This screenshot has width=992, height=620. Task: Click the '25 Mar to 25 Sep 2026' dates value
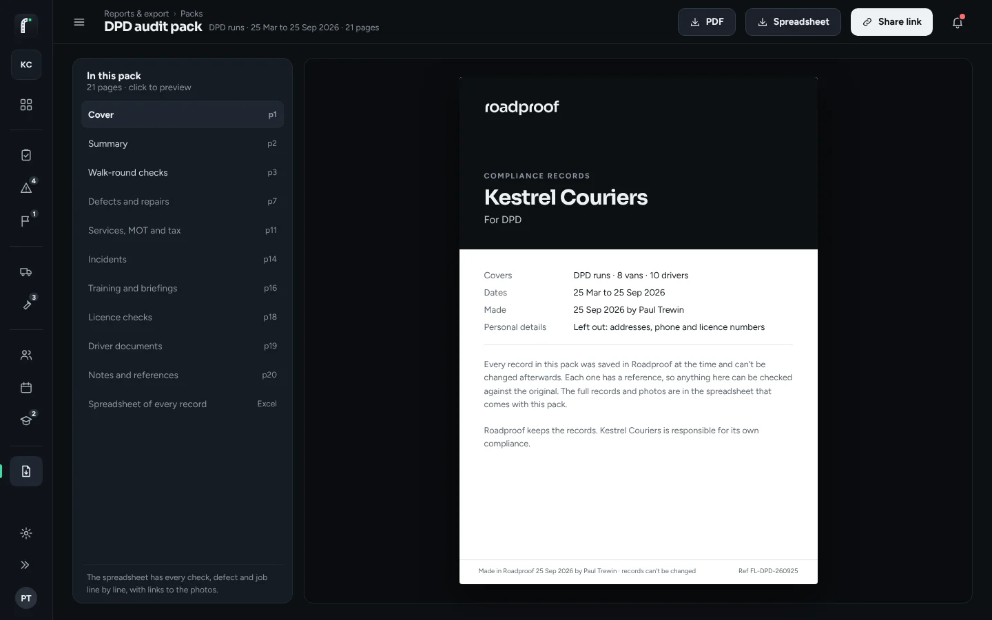619,293
